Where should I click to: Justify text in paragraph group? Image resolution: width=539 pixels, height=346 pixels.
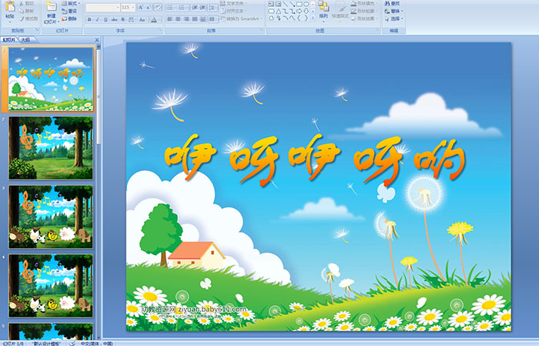195,19
